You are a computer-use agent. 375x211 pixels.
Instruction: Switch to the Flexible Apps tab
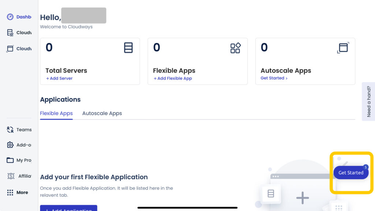coord(56,114)
